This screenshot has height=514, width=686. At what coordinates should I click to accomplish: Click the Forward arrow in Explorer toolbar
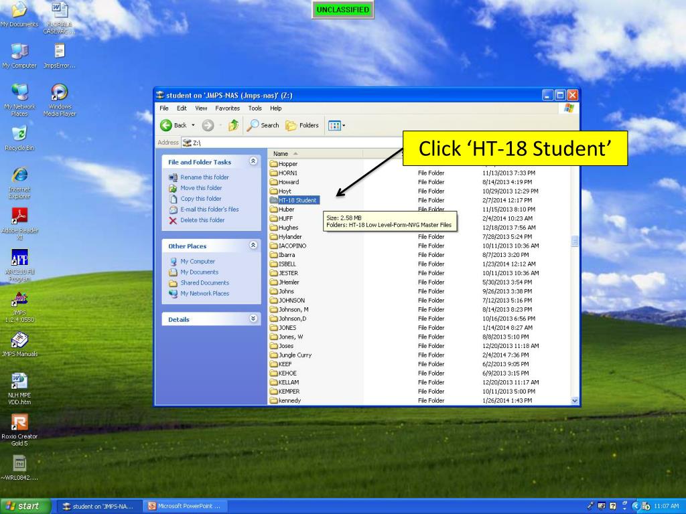click(208, 125)
